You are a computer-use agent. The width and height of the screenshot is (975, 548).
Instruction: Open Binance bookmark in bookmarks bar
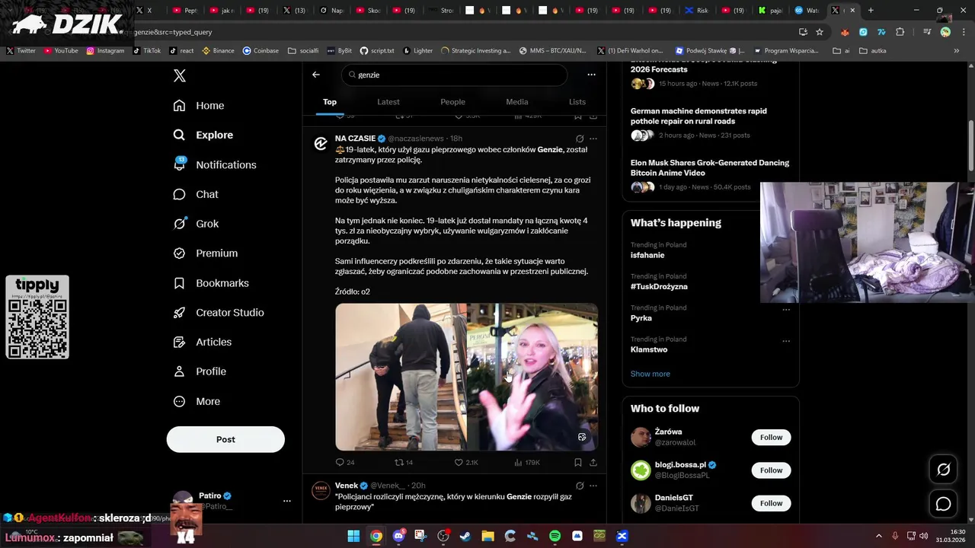[218, 51]
